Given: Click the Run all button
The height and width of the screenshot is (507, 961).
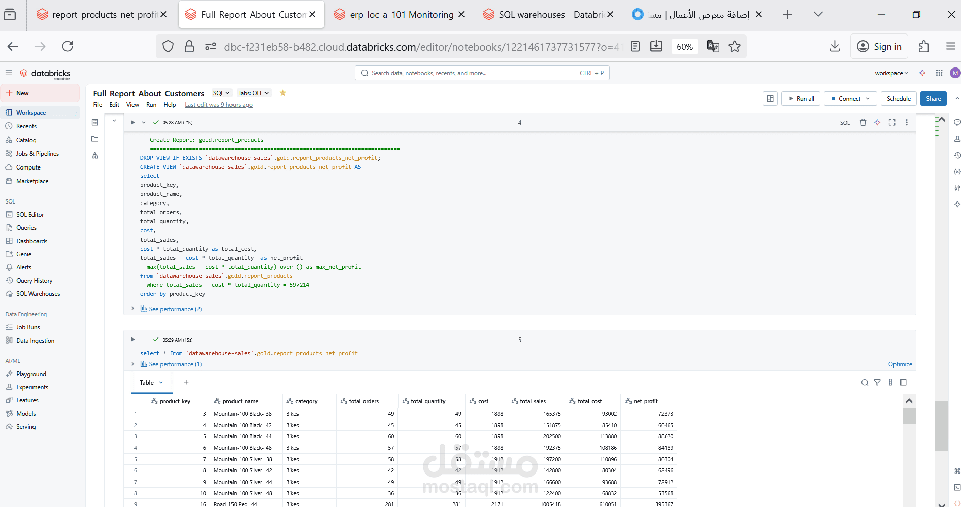Looking at the screenshot, I should (801, 98).
